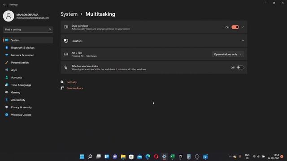Open System settings category

pos(28,40)
